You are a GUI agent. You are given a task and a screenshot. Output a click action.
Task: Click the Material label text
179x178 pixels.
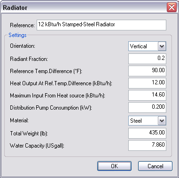(x=19, y=120)
